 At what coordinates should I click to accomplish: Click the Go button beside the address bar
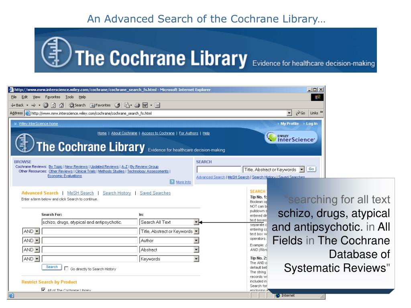click(x=300, y=113)
